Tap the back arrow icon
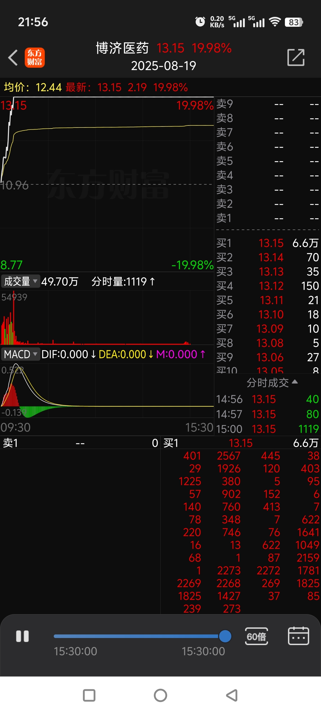The height and width of the screenshot is (714, 321). point(13,58)
